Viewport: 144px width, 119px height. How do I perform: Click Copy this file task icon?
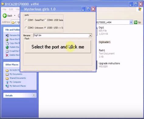7,43
